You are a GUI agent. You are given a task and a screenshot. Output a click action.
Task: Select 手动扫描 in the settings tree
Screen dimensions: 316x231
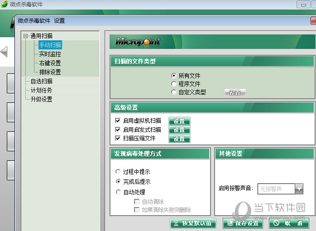click(50, 45)
